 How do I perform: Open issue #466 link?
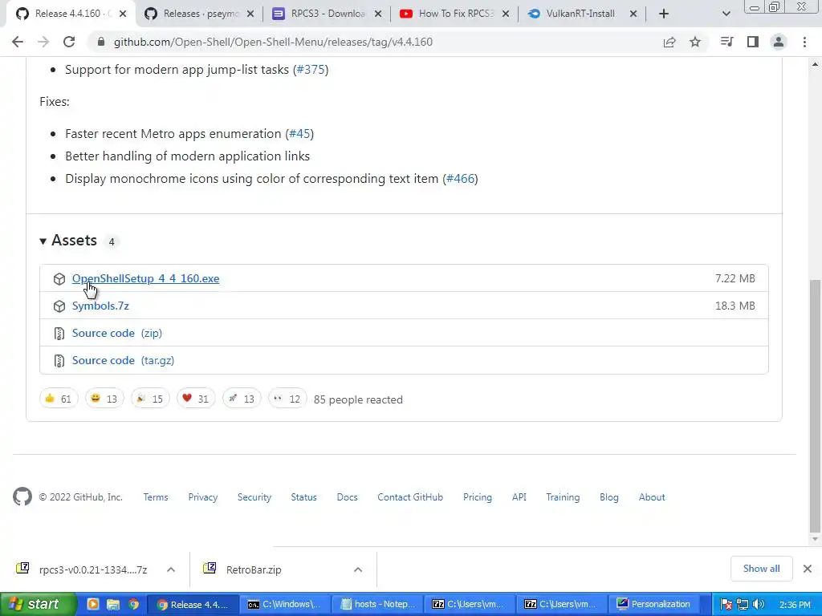pos(460,179)
